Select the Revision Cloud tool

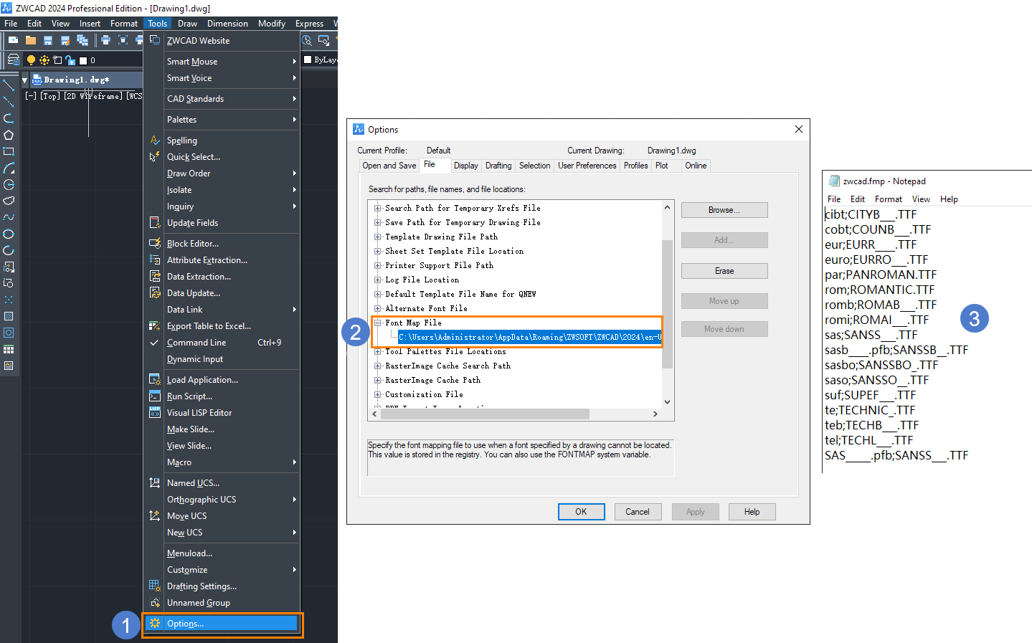coord(9,201)
